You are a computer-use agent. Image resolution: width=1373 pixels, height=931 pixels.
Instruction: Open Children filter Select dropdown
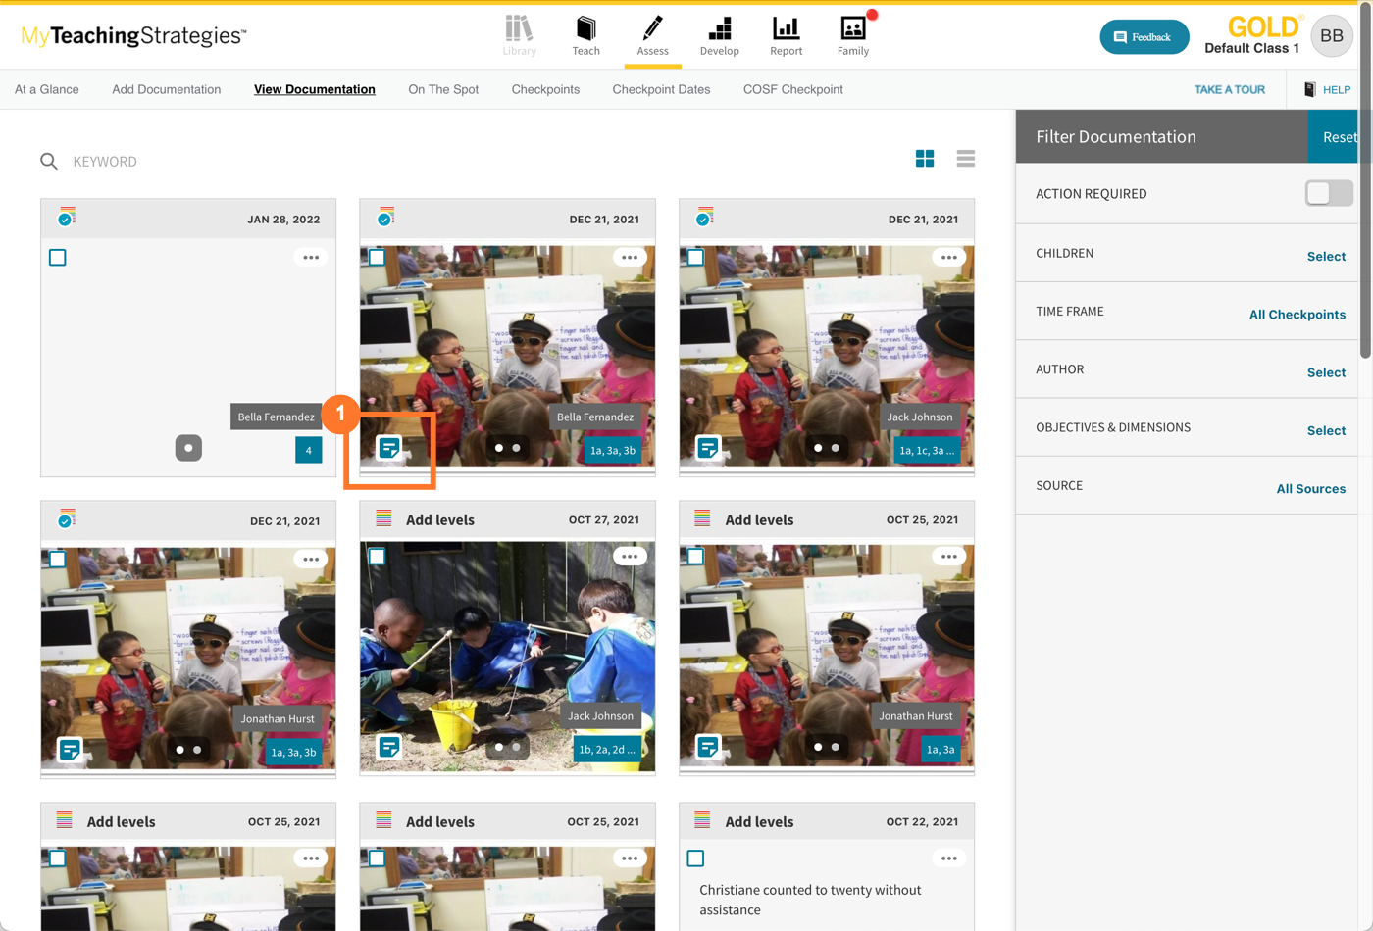coord(1325,256)
